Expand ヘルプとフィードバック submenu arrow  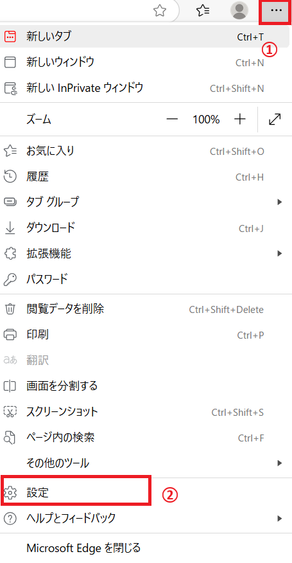click(x=280, y=519)
